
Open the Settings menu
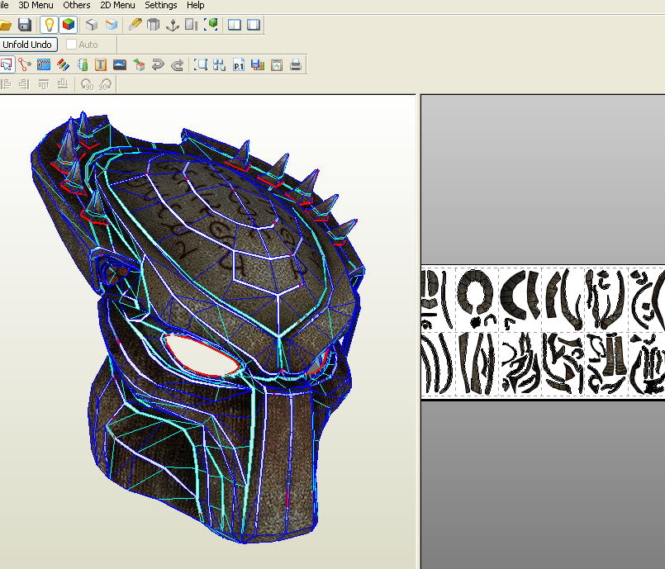point(161,5)
